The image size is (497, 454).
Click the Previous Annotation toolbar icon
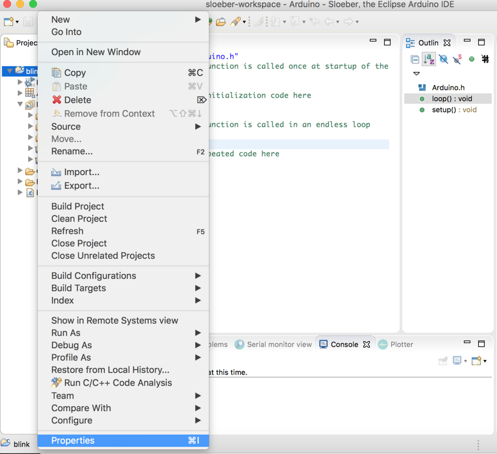(x=295, y=21)
